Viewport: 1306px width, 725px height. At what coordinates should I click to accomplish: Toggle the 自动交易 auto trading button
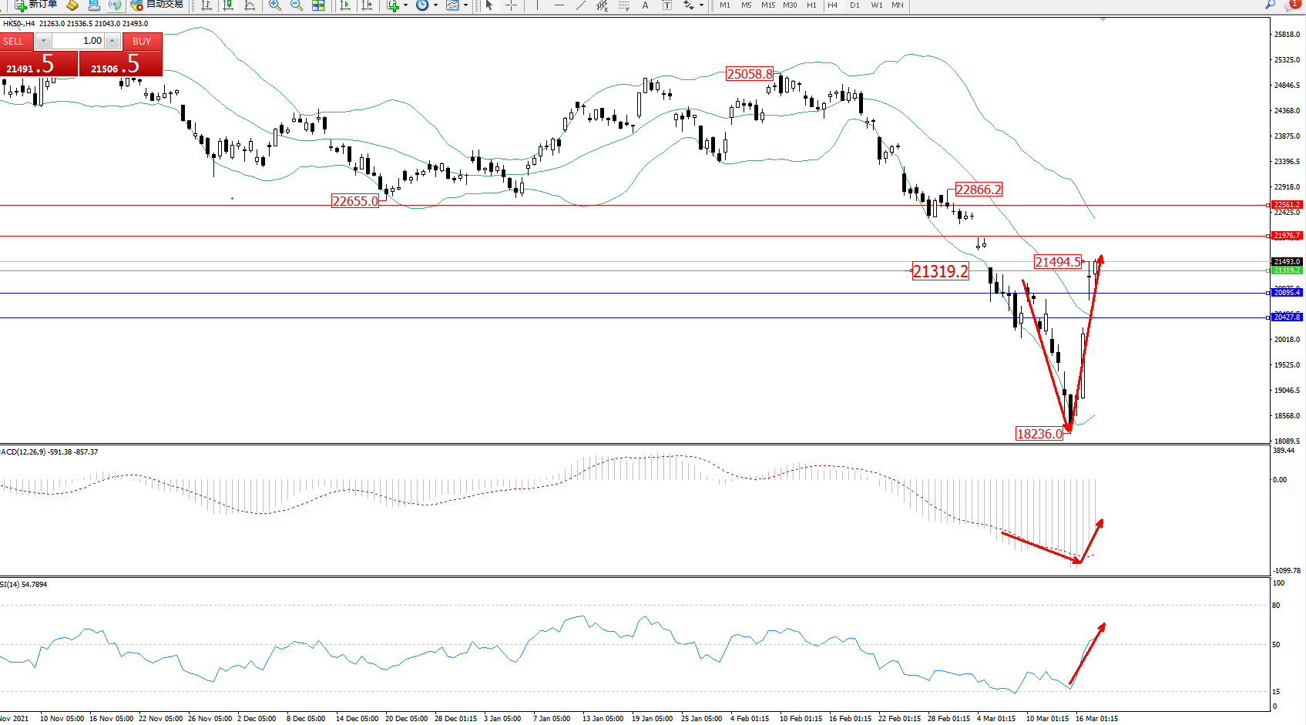(158, 5)
